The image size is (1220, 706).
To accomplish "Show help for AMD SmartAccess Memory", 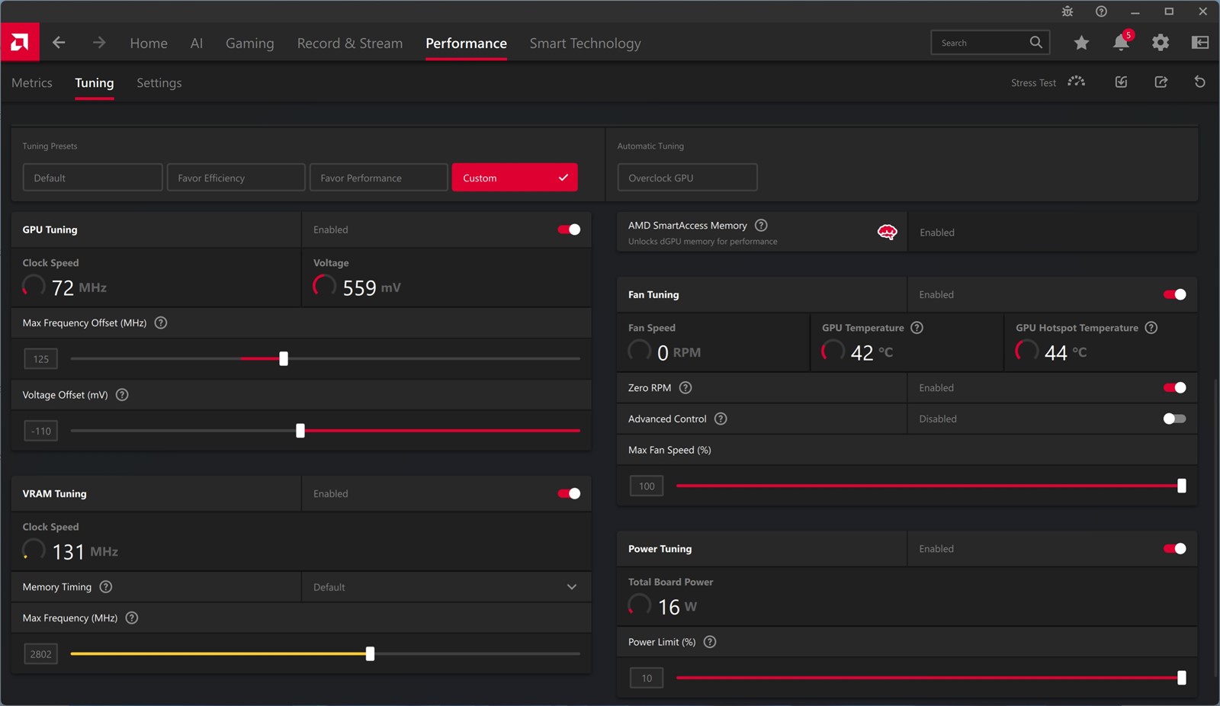I will (761, 226).
